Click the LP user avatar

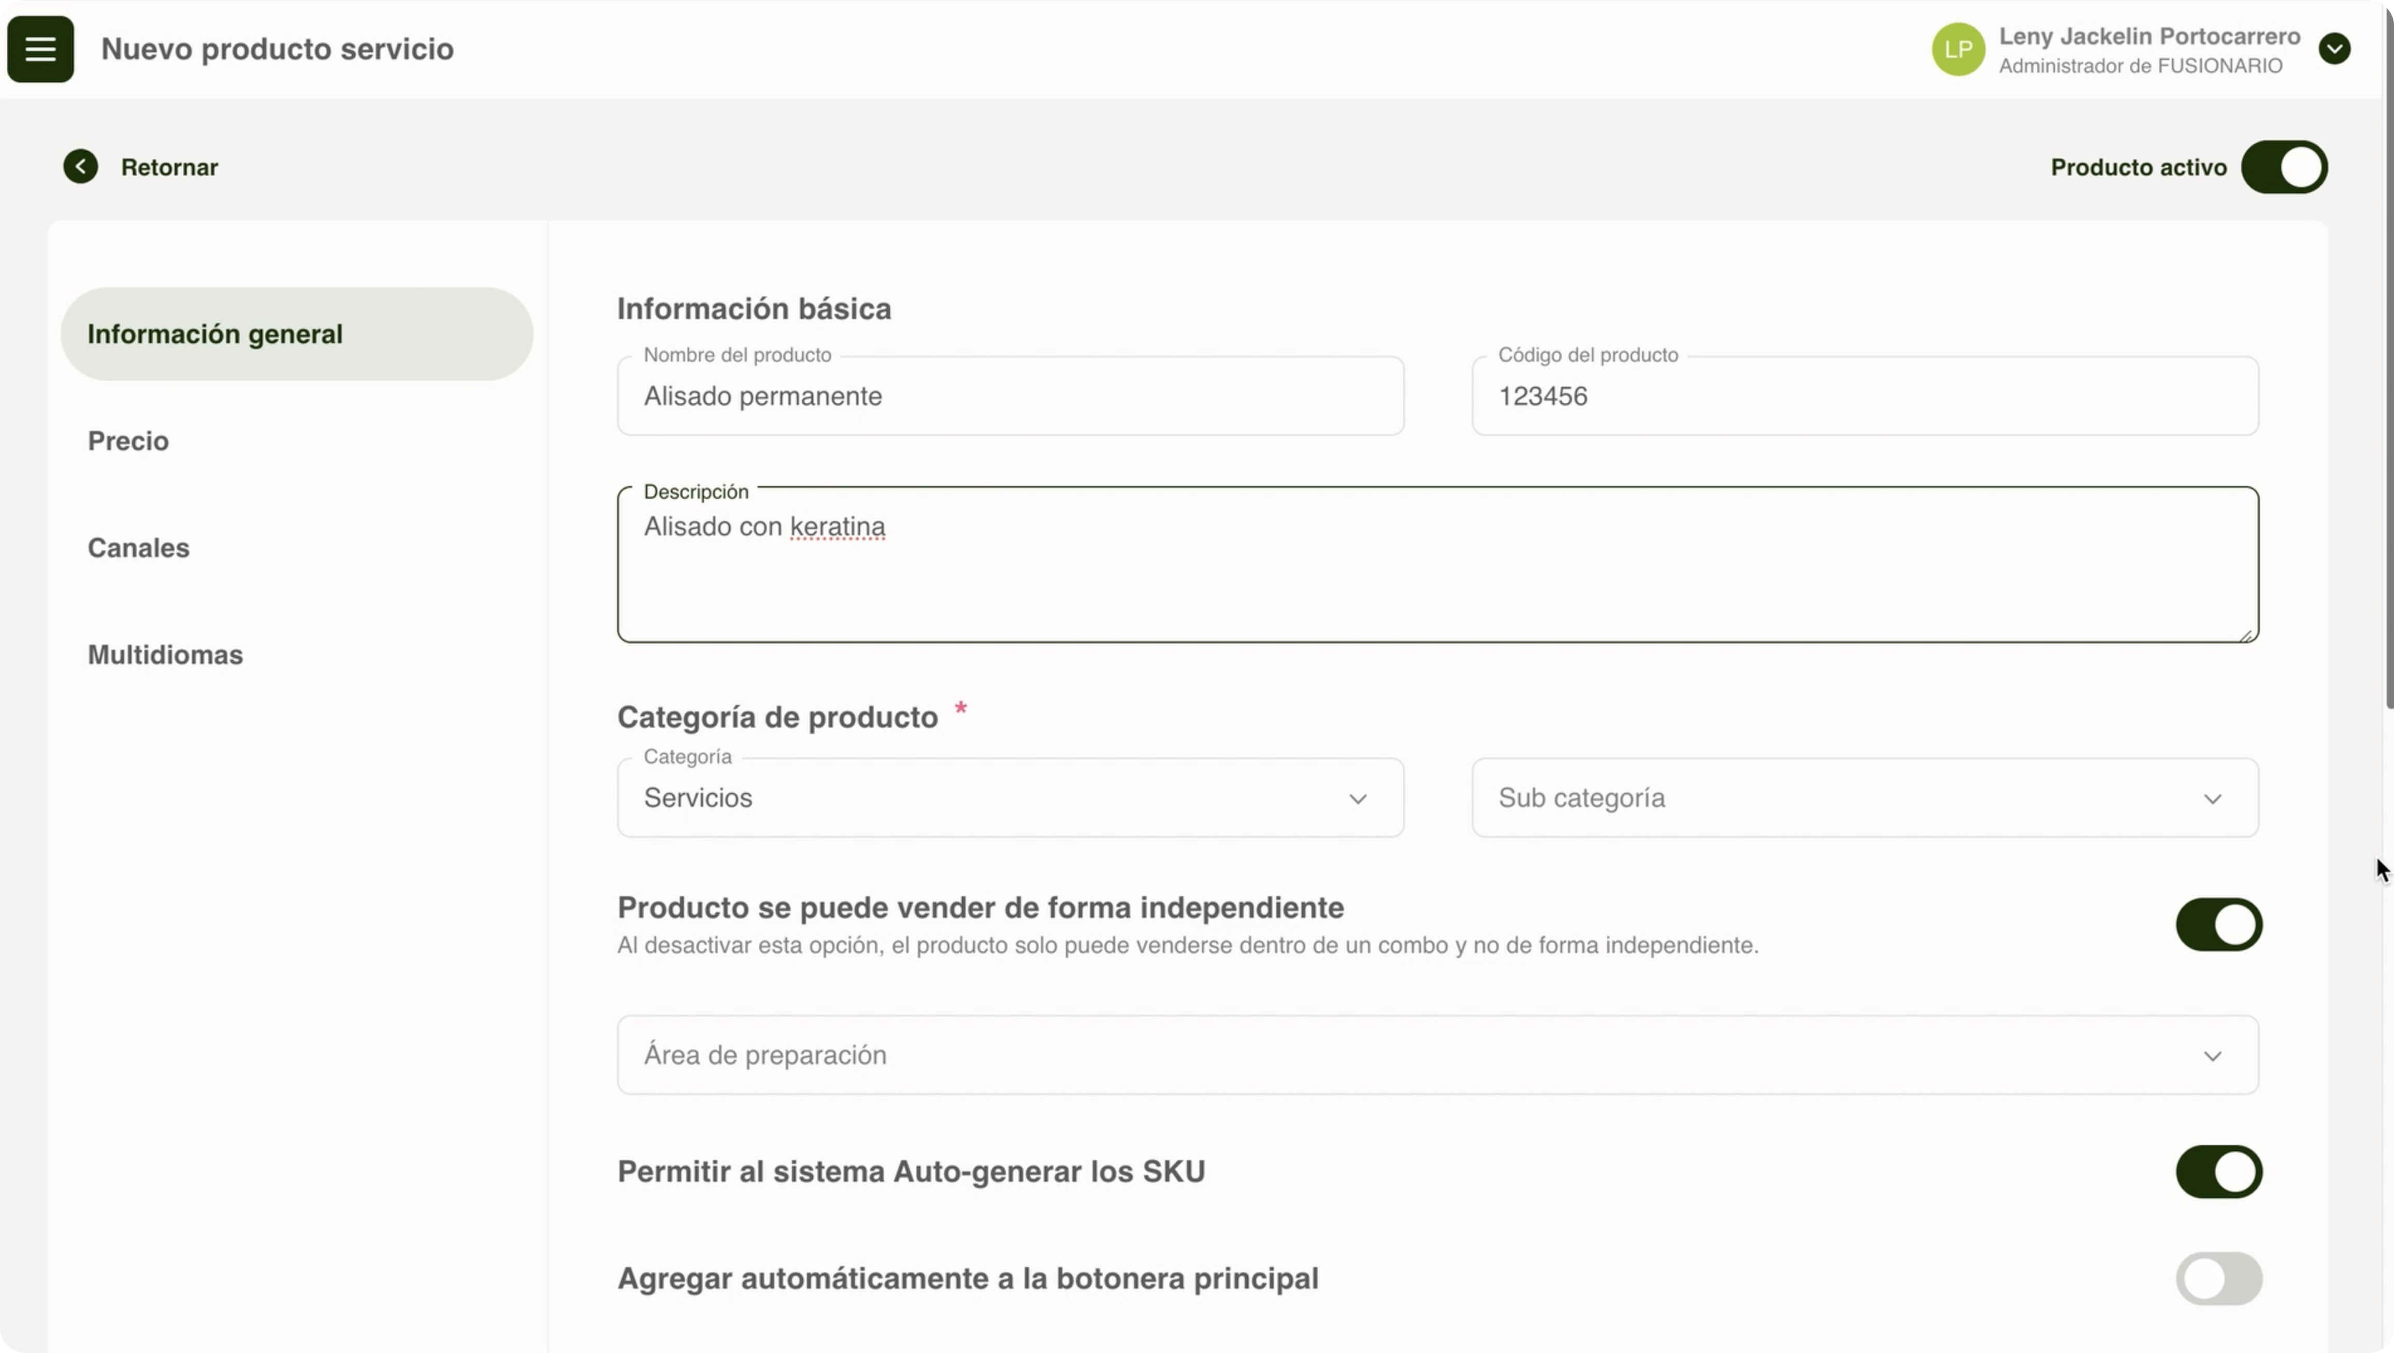tap(1957, 49)
